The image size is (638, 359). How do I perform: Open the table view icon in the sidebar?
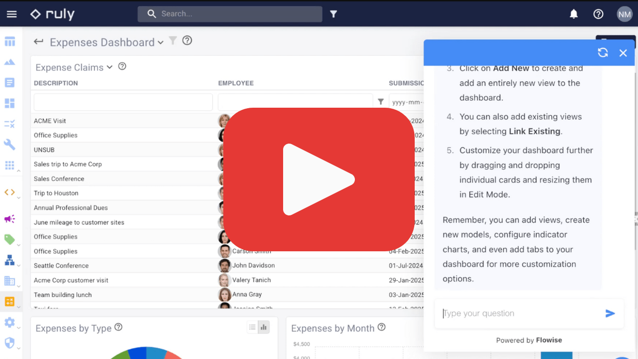coord(9,42)
